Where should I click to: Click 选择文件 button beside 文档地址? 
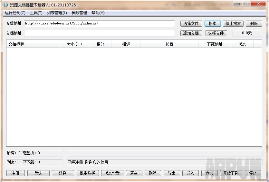(x=216, y=33)
